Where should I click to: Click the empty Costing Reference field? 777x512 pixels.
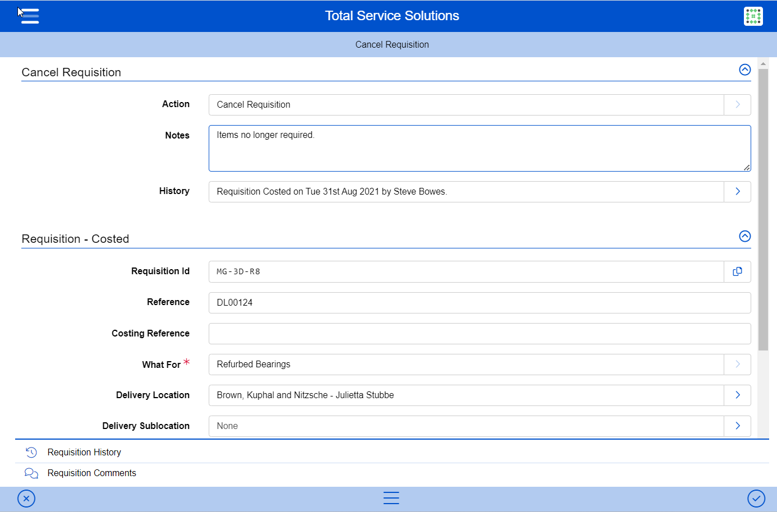(480, 334)
